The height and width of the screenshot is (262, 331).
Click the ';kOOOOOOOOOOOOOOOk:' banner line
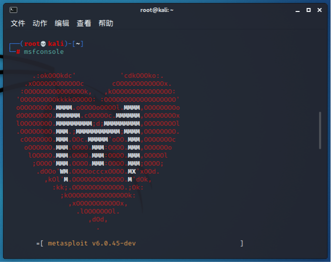[x=98, y=196]
